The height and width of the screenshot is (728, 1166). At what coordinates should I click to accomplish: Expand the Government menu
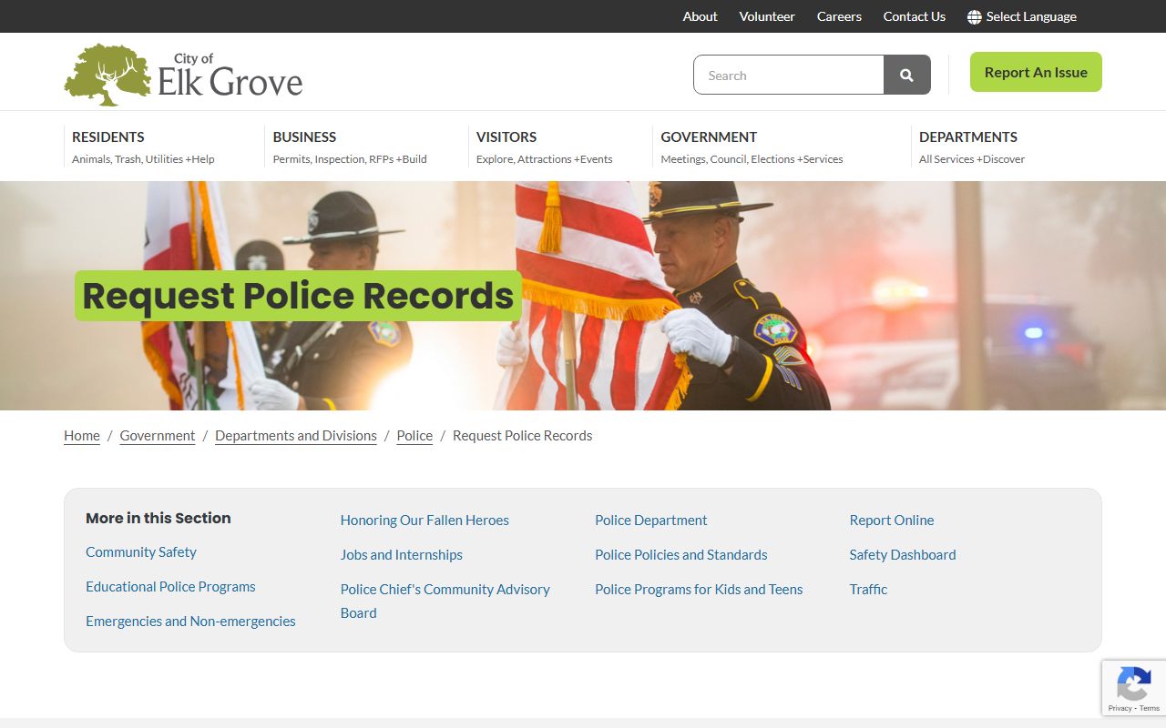pos(752,147)
